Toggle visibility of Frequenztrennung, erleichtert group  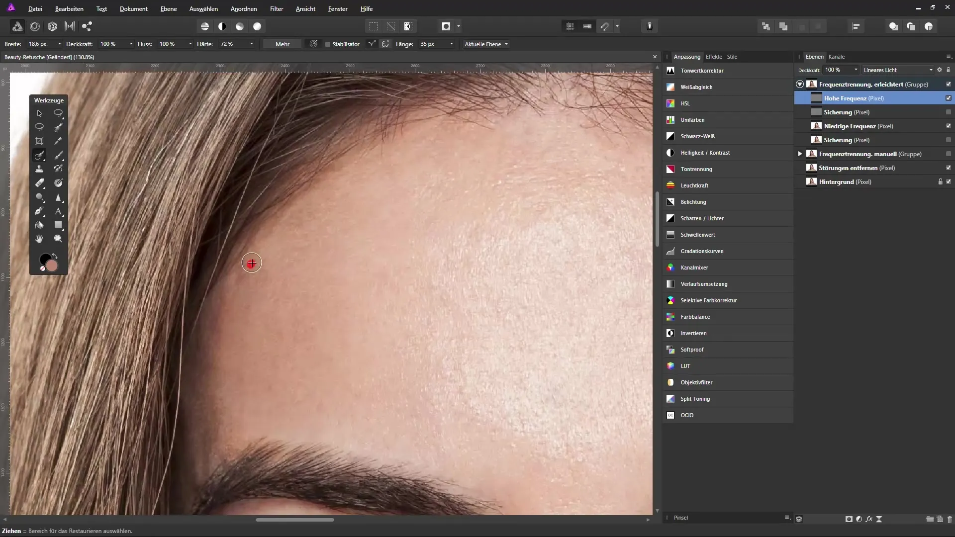pyautogui.click(x=949, y=85)
